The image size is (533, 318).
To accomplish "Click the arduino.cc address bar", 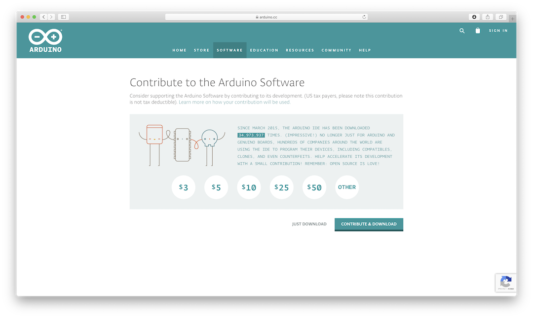I will click(x=266, y=17).
